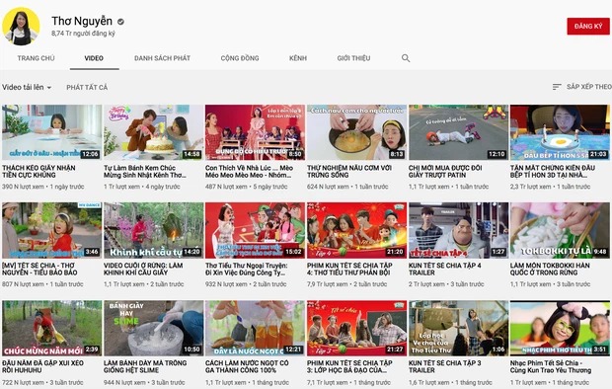This screenshot has width=612, height=389.
Task: Click the MV dance thumbnail marked 3:46
Action: pyautogui.click(x=51, y=230)
